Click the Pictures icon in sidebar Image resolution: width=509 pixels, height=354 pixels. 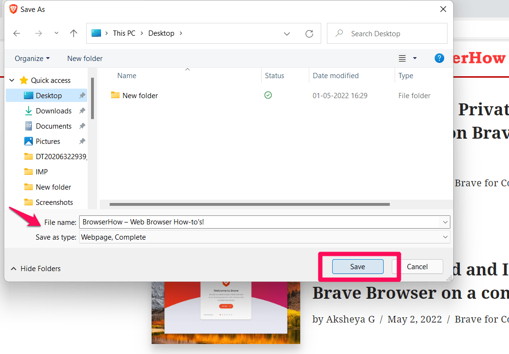[29, 141]
